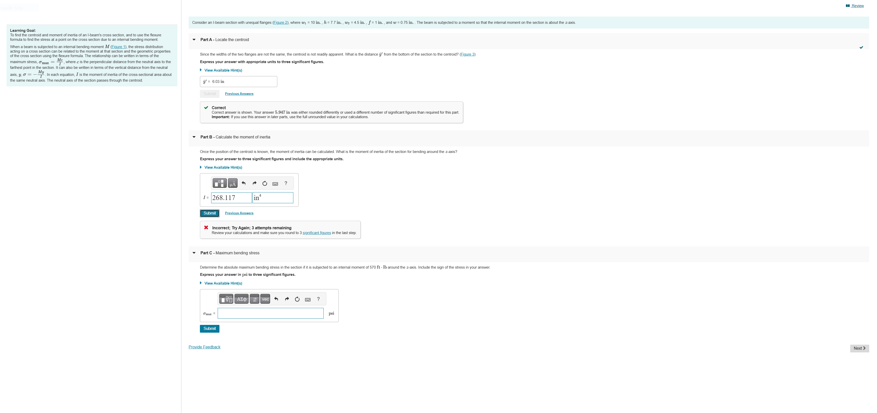This screenshot has width=877, height=413.
Task: Click redo arrow in Part C toolbar
Action: click(287, 299)
